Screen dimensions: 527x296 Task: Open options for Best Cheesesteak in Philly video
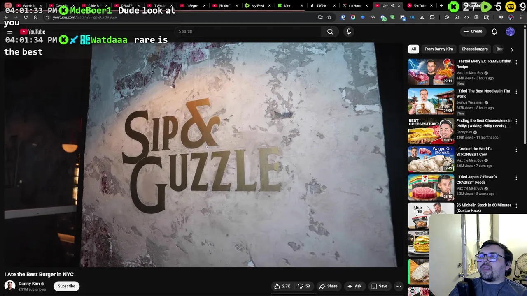pos(516,121)
